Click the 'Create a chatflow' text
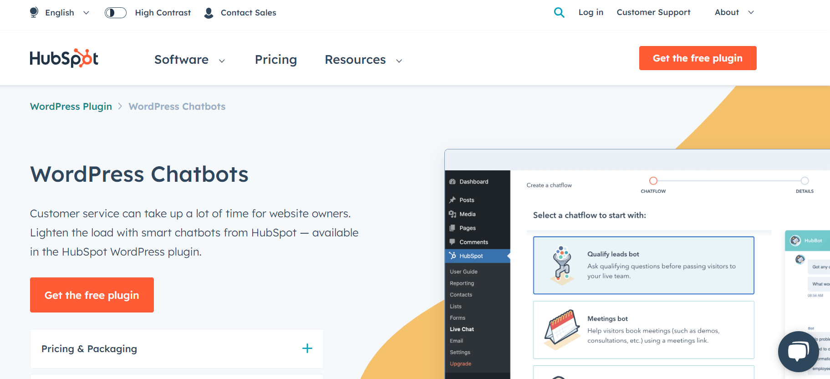The width and height of the screenshot is (830, 379). click(549, 185)
